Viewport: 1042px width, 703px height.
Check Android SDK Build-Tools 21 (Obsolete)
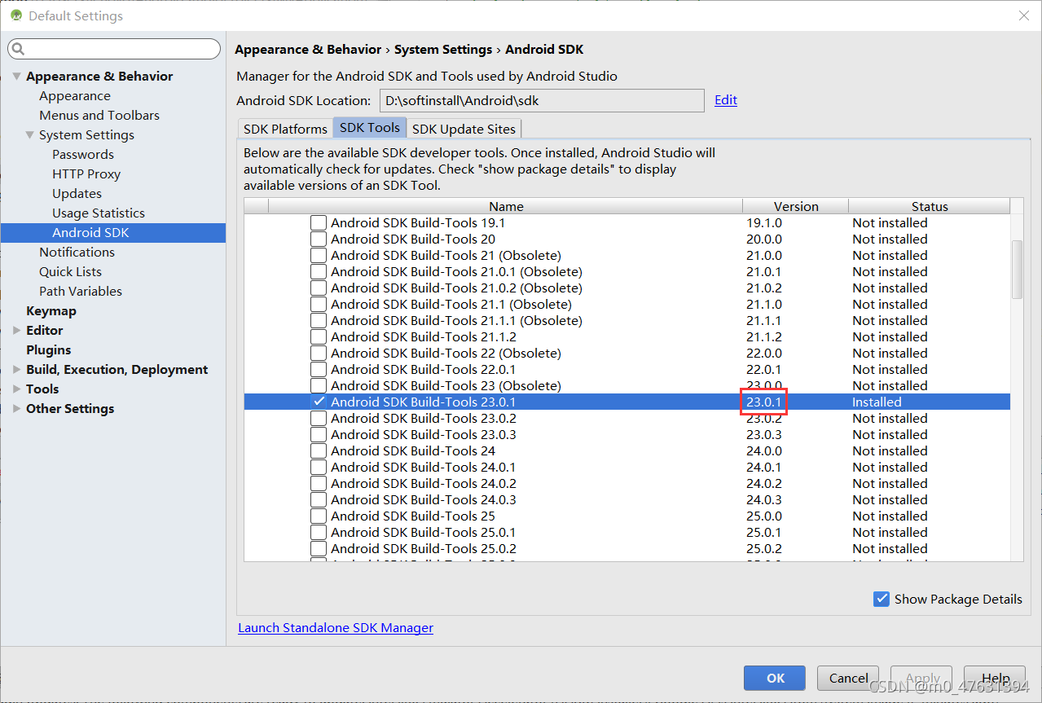pyautogui.click(x=319, y=255)
